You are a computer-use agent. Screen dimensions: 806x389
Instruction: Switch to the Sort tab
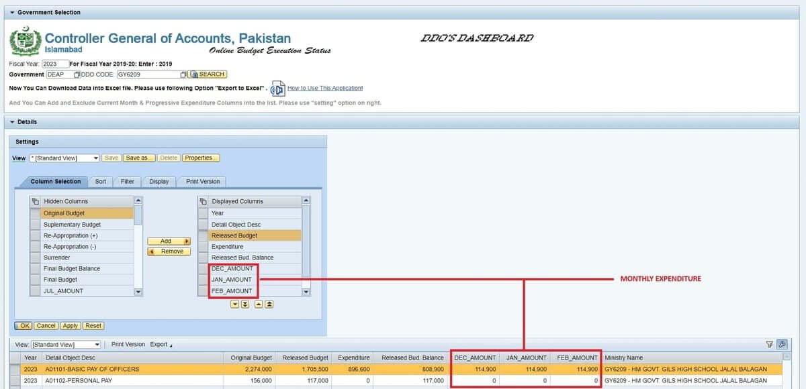click(100, 181)
